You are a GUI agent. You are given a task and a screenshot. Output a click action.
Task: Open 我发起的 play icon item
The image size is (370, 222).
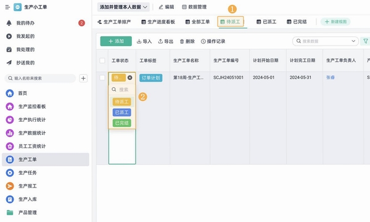9,36
